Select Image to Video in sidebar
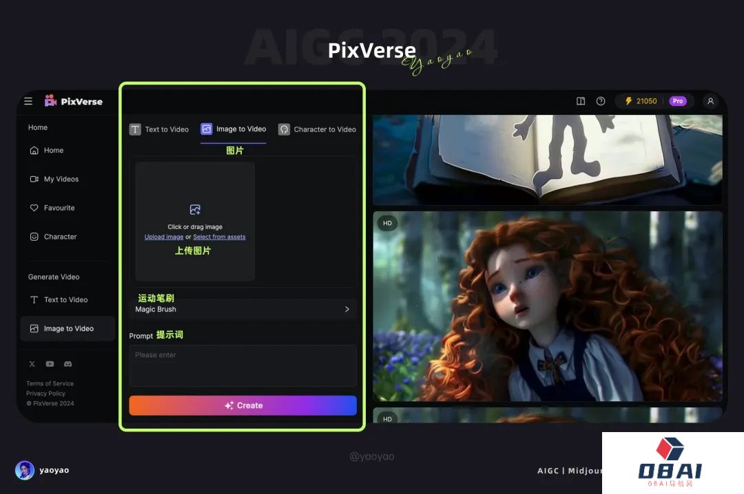 (x=68, y=329)
